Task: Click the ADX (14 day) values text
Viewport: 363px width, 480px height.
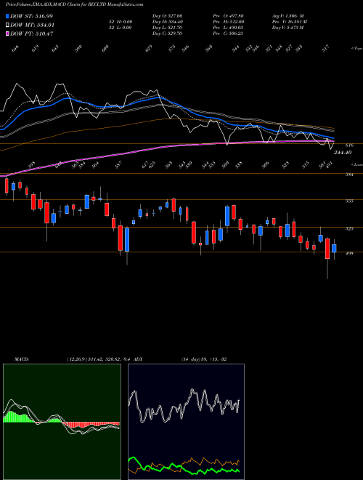Action: click(204, 359)
